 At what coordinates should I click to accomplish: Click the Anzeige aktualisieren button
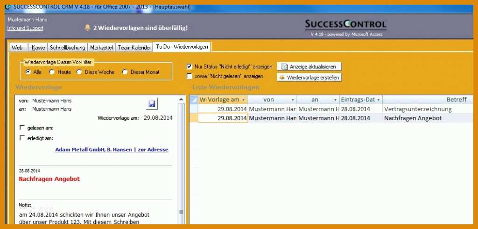point(309,66)
